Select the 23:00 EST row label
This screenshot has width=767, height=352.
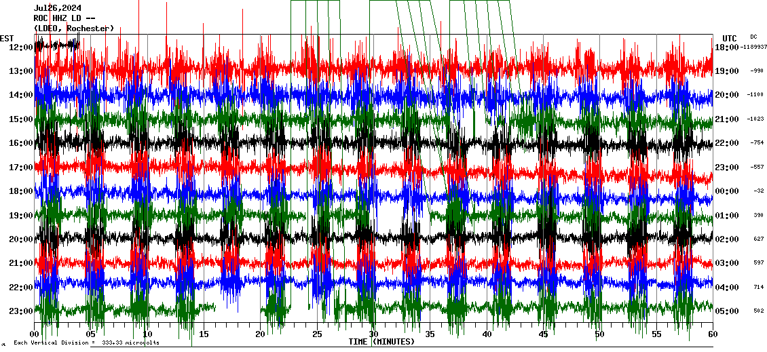pyautogui.click(x=20, y=311)
